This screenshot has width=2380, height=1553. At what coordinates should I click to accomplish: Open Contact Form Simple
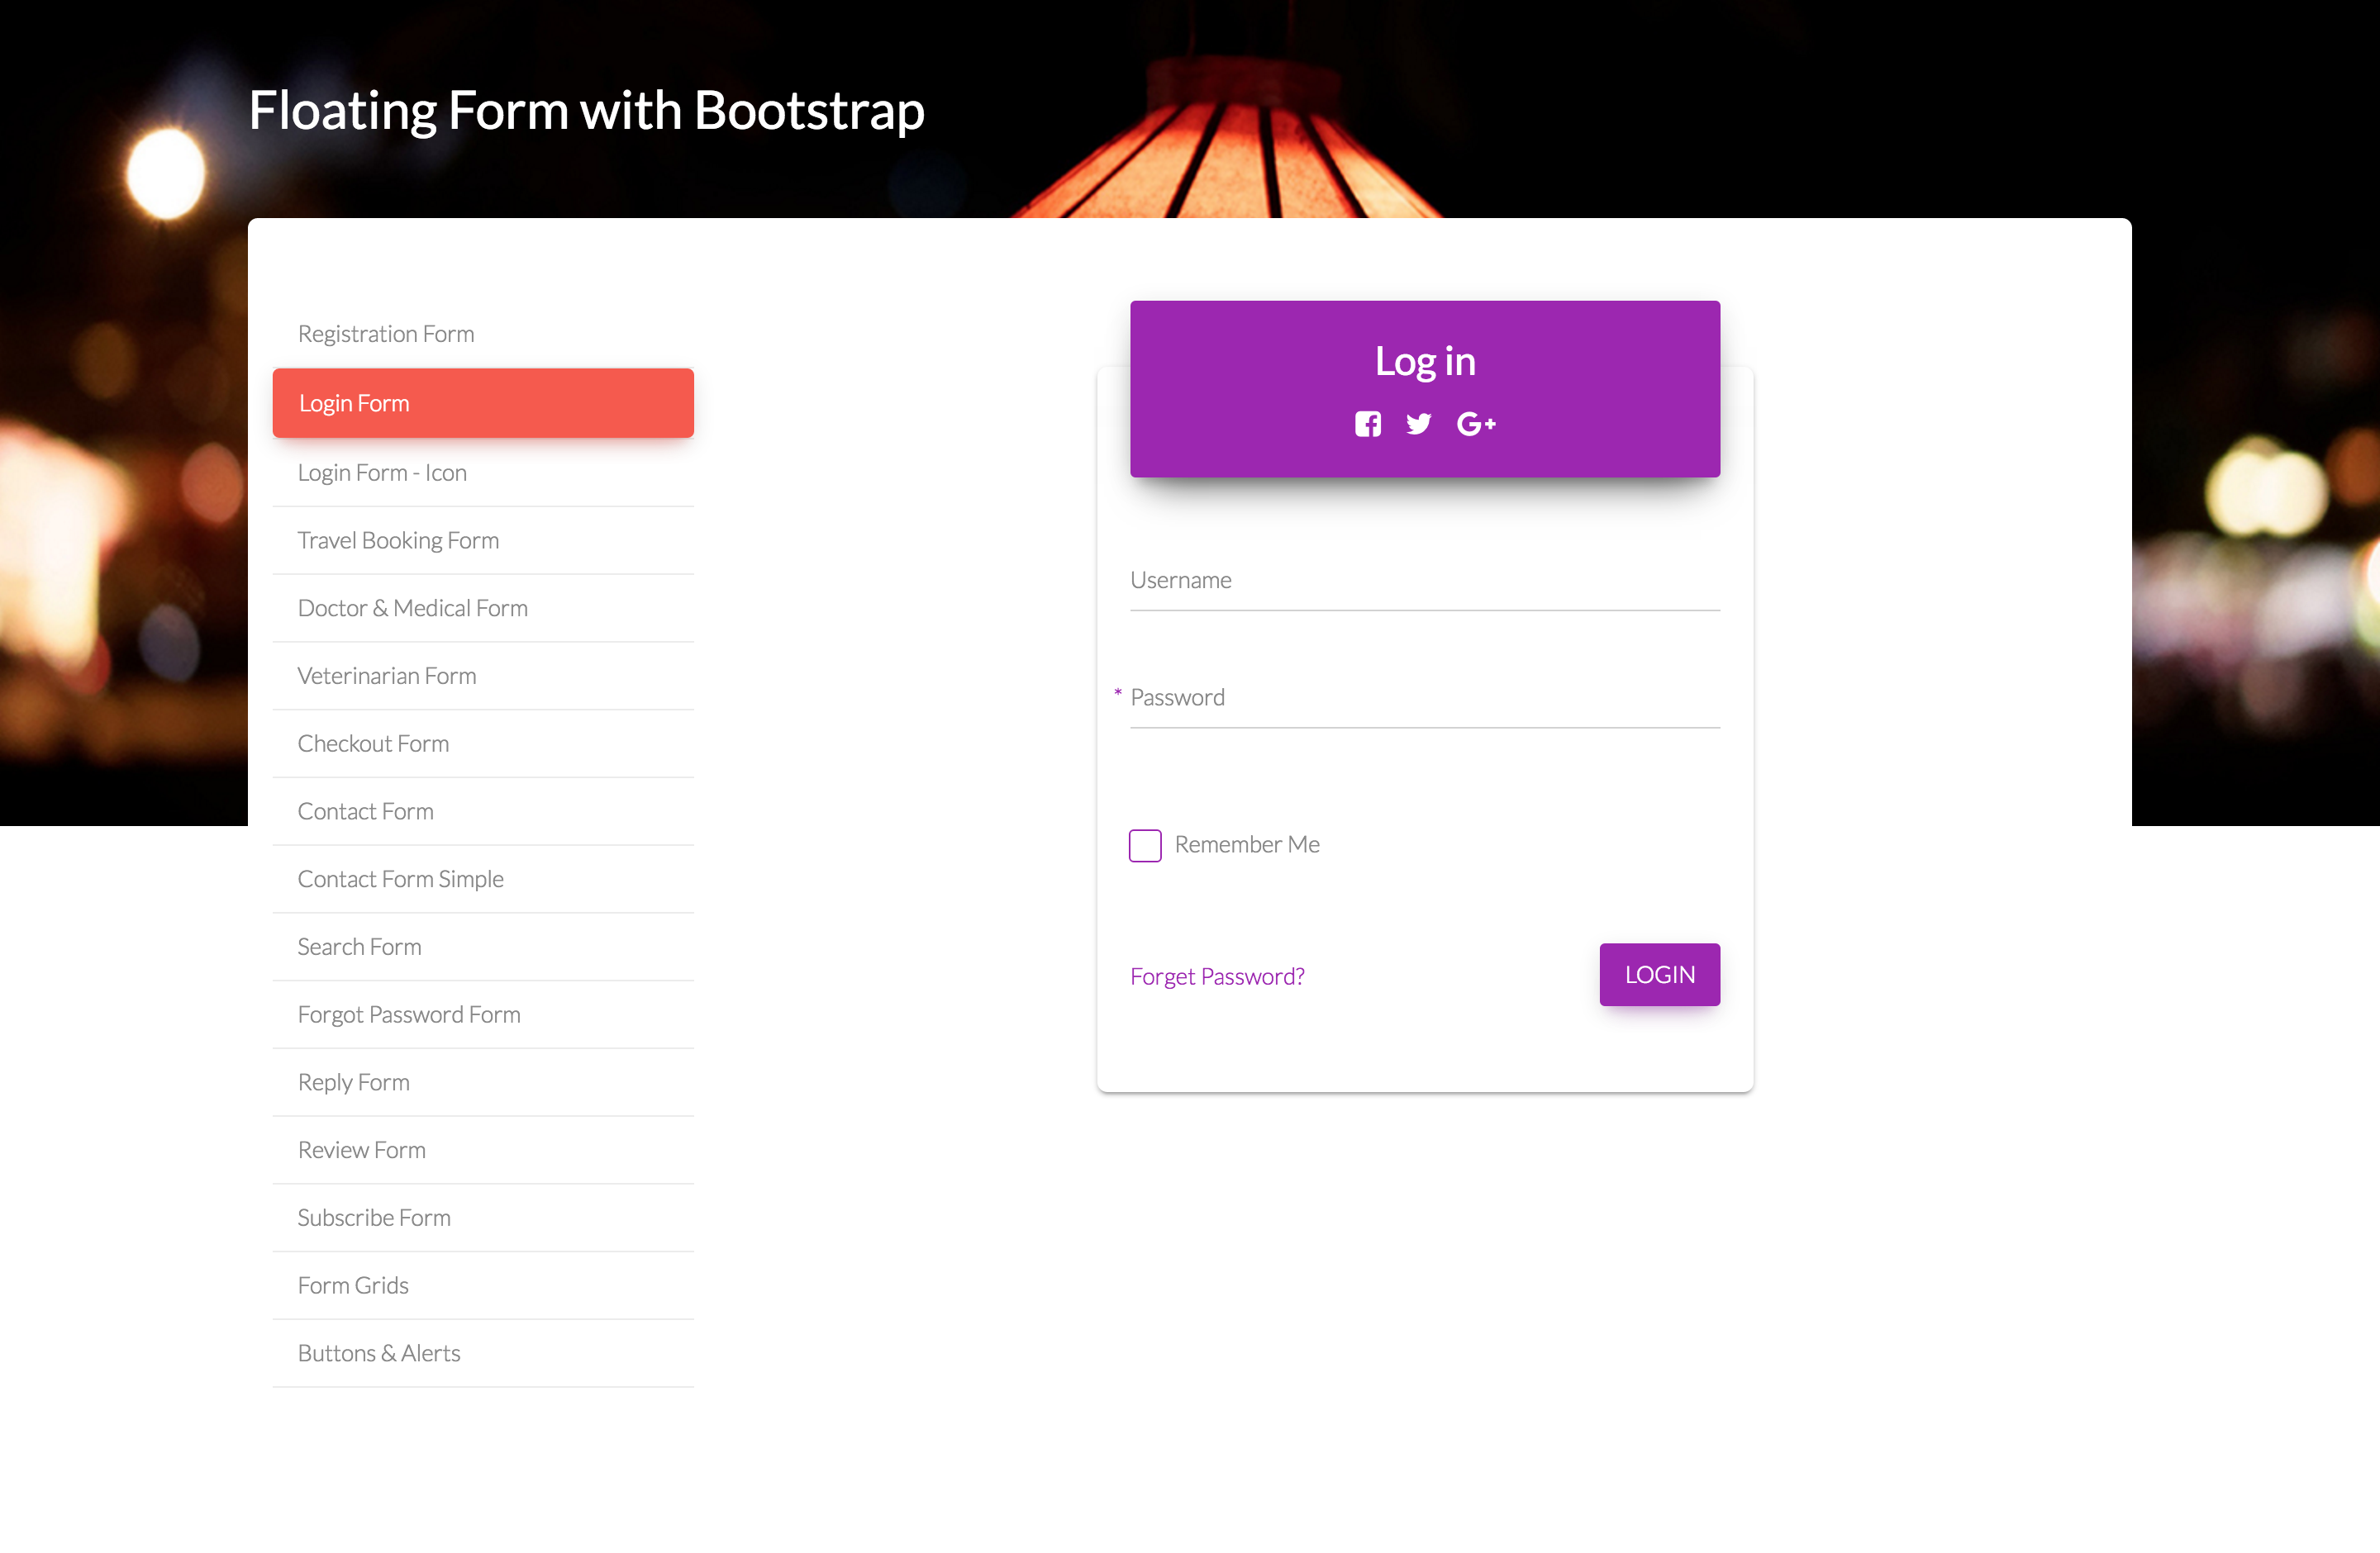483,880
